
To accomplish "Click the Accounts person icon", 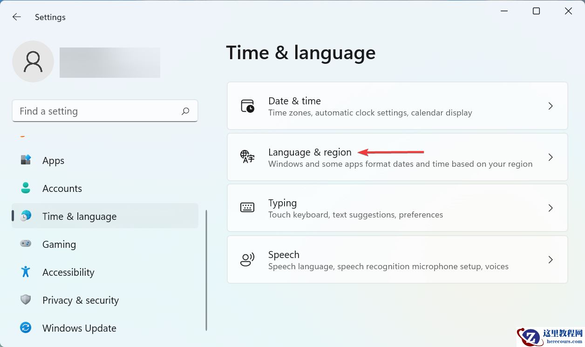I will (26, 188).
